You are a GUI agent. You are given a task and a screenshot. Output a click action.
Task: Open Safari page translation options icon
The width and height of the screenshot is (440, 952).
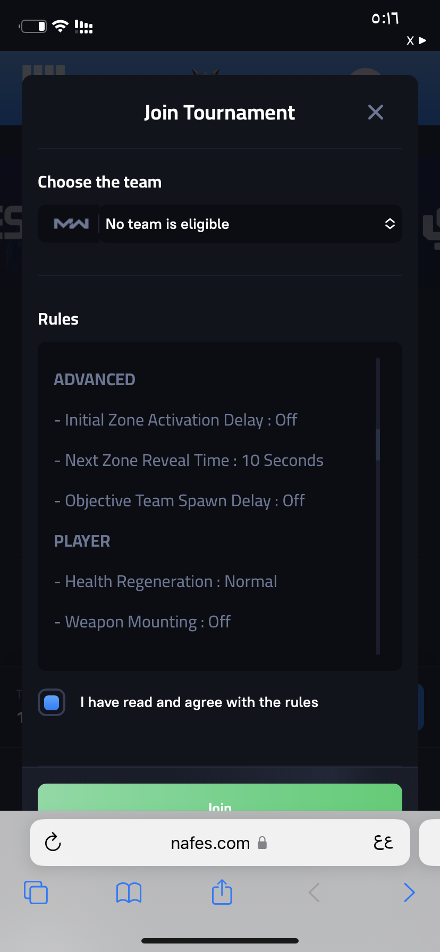click(x=383, y=843)
